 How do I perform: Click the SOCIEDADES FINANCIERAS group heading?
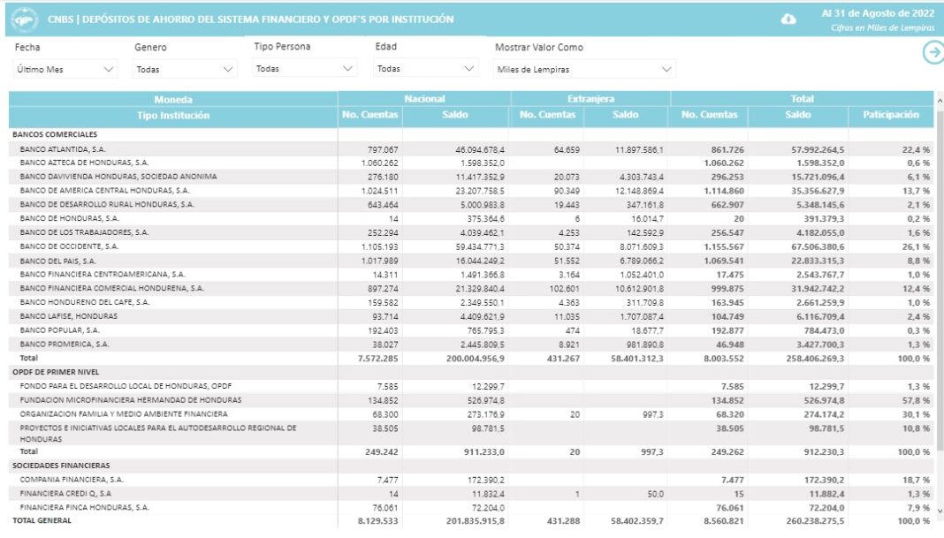click(x=55, y=465)
